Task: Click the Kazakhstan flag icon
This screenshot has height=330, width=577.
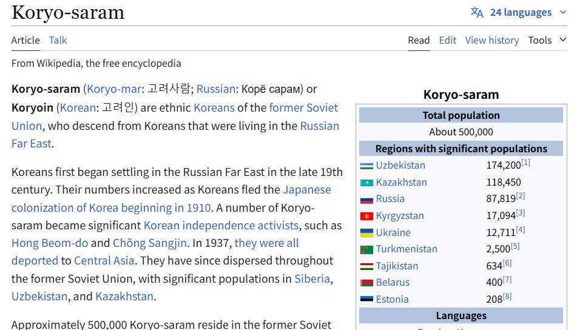Action: 366,183
